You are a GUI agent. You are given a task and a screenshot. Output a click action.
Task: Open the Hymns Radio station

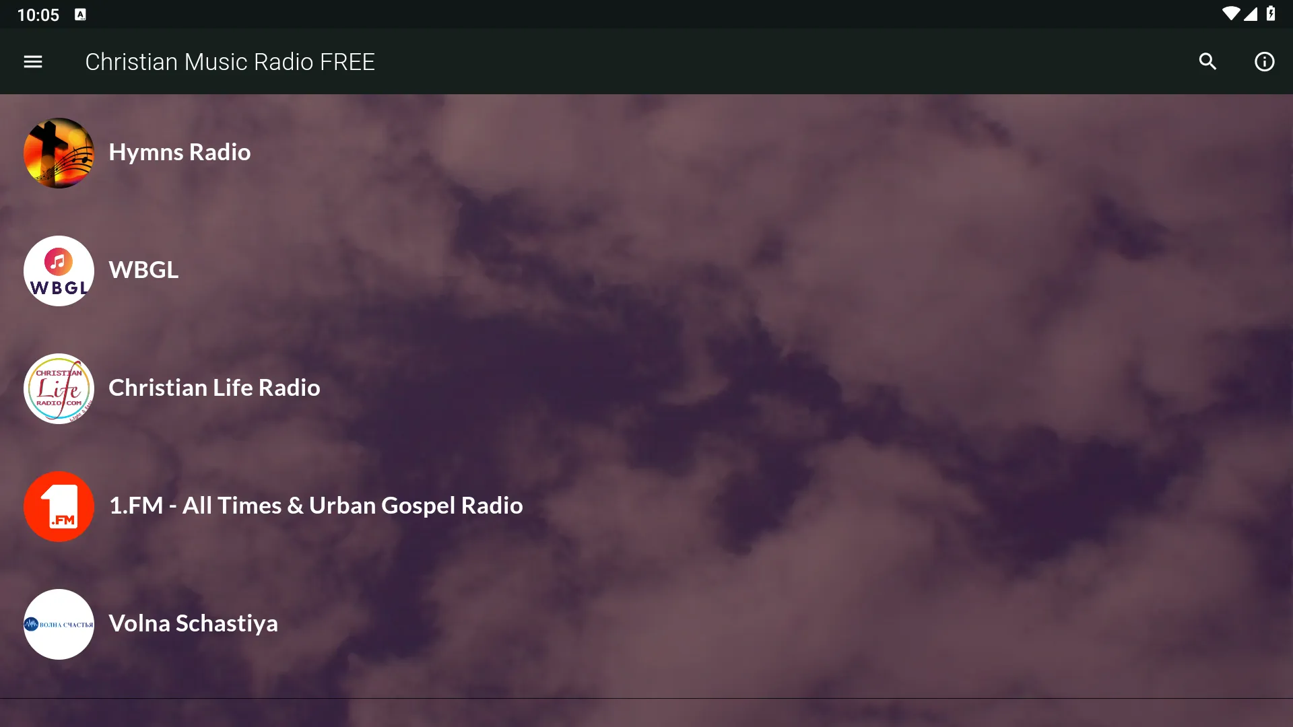coord(179,151)
